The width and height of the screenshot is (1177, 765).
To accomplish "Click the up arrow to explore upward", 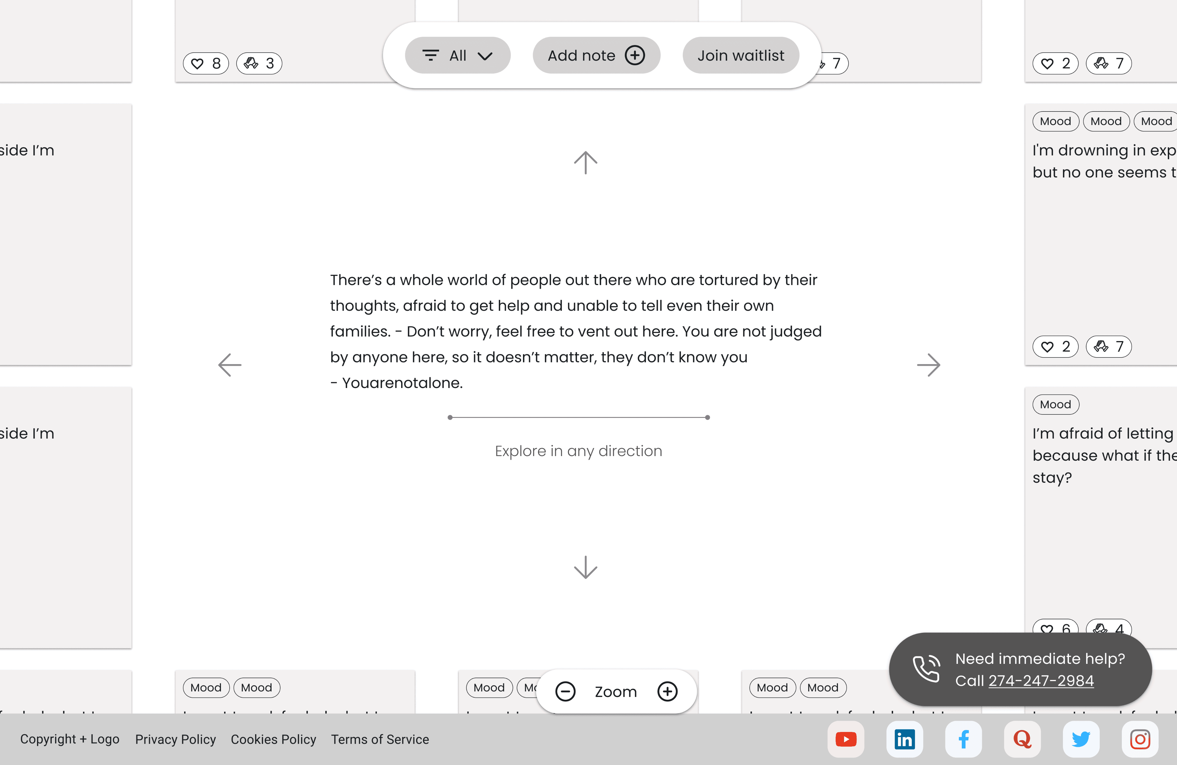I will pyautogui.click(x=586, y=162).
